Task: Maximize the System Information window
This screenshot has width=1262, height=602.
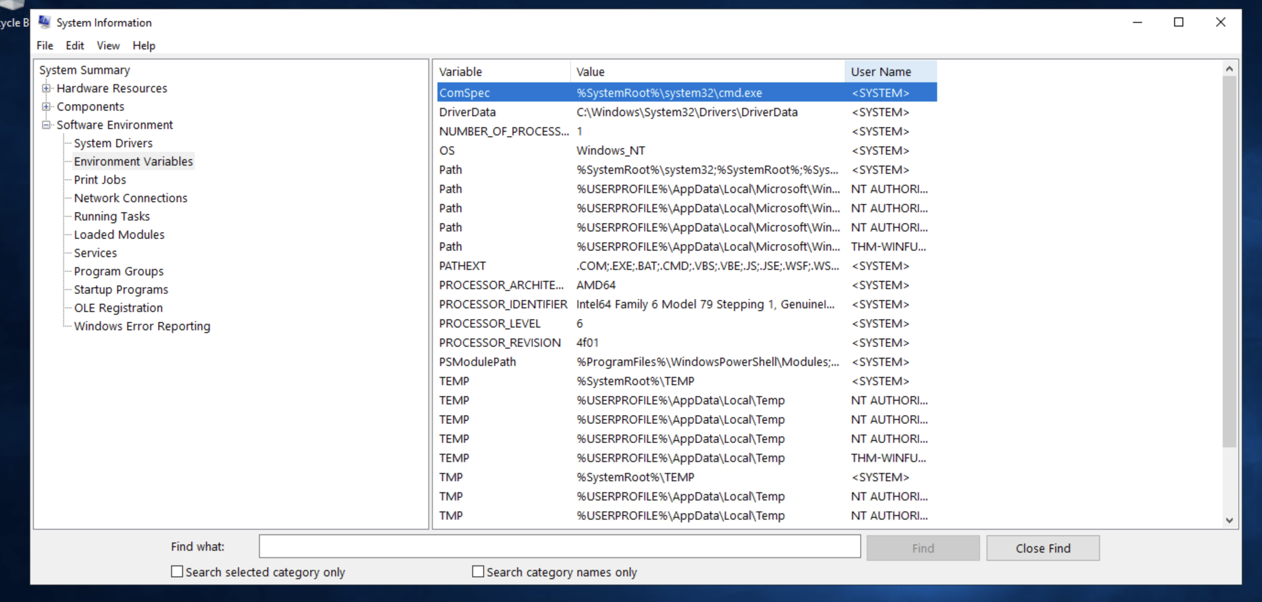Action: [1179, 22]
